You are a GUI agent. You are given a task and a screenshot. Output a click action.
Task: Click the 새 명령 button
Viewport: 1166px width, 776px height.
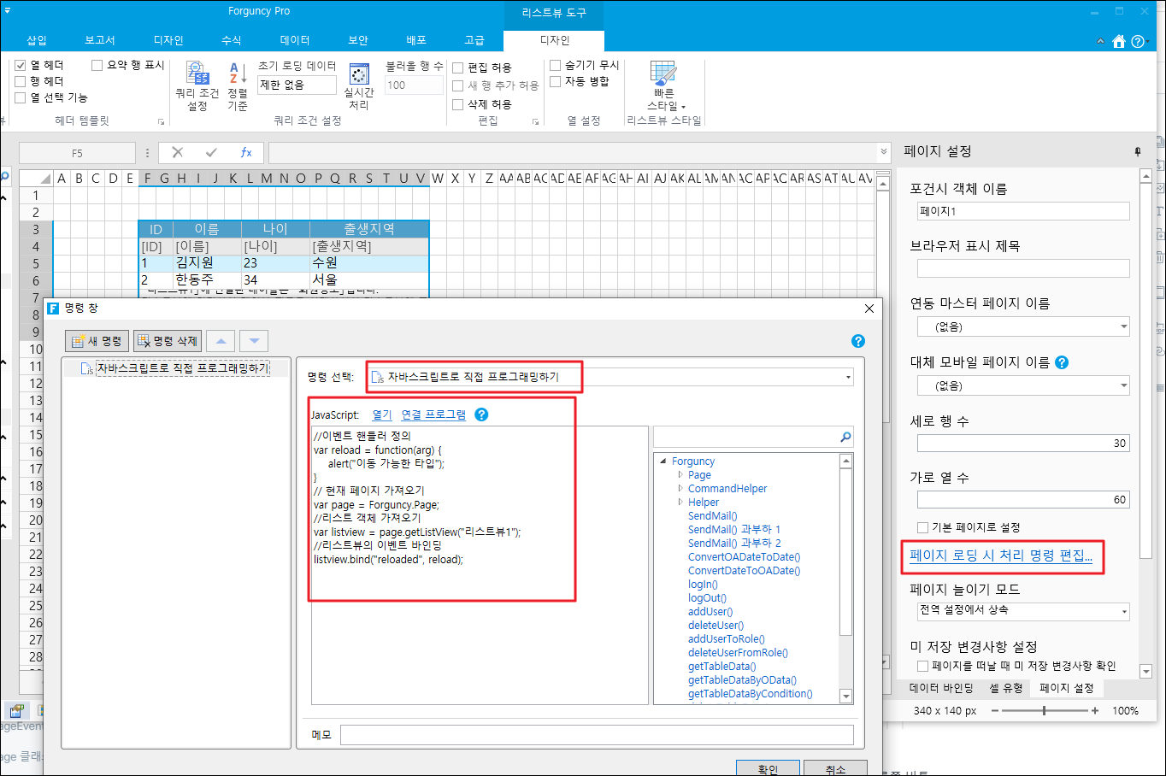(x=97, y=341)
